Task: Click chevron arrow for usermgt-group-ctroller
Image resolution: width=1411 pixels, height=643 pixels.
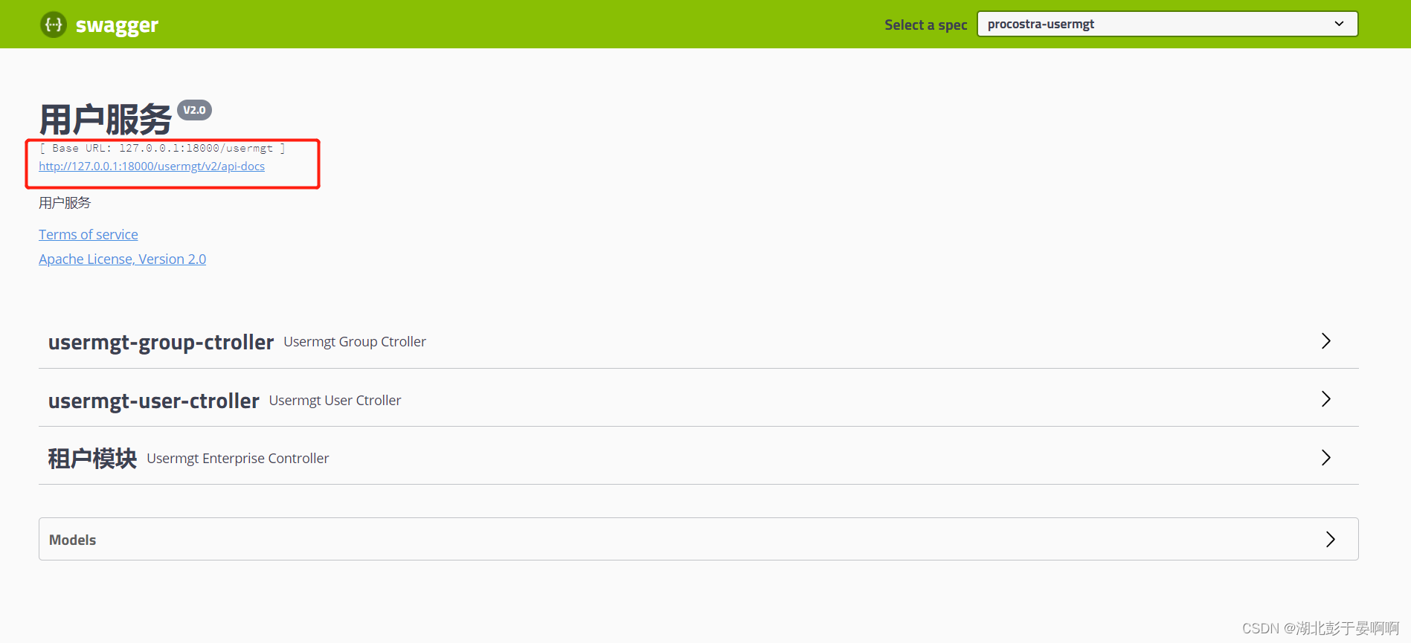Action: click(1325, 341)
